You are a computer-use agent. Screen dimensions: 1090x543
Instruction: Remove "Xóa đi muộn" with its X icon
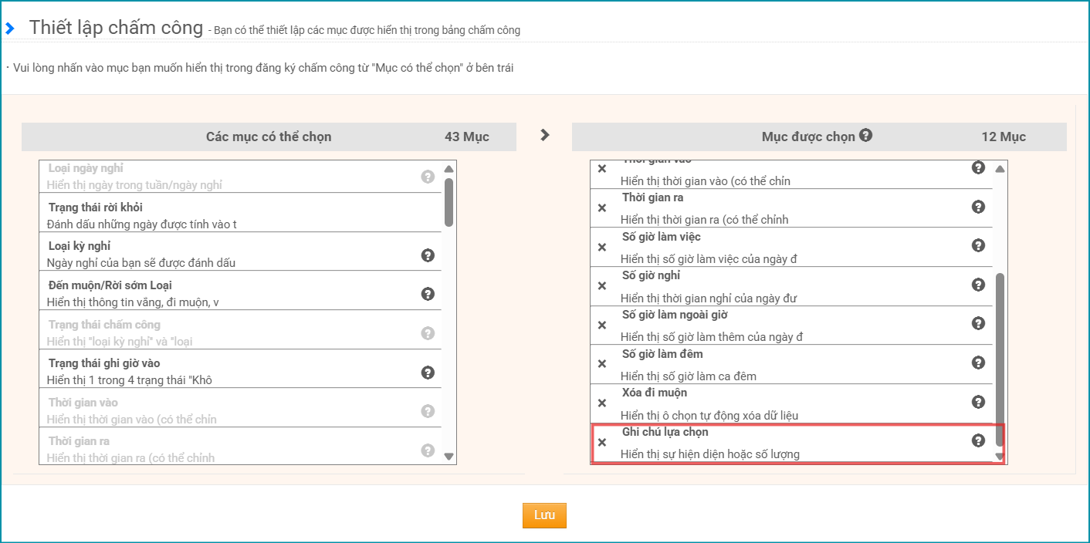click(x=602, y=403)
